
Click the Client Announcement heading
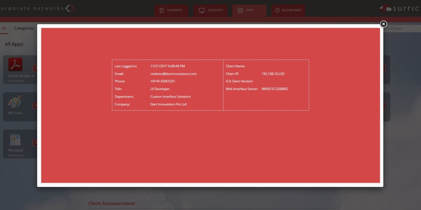pos(112,203)
